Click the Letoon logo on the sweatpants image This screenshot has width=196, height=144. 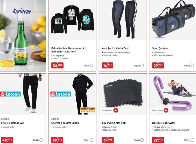click(x=10, y=94)
